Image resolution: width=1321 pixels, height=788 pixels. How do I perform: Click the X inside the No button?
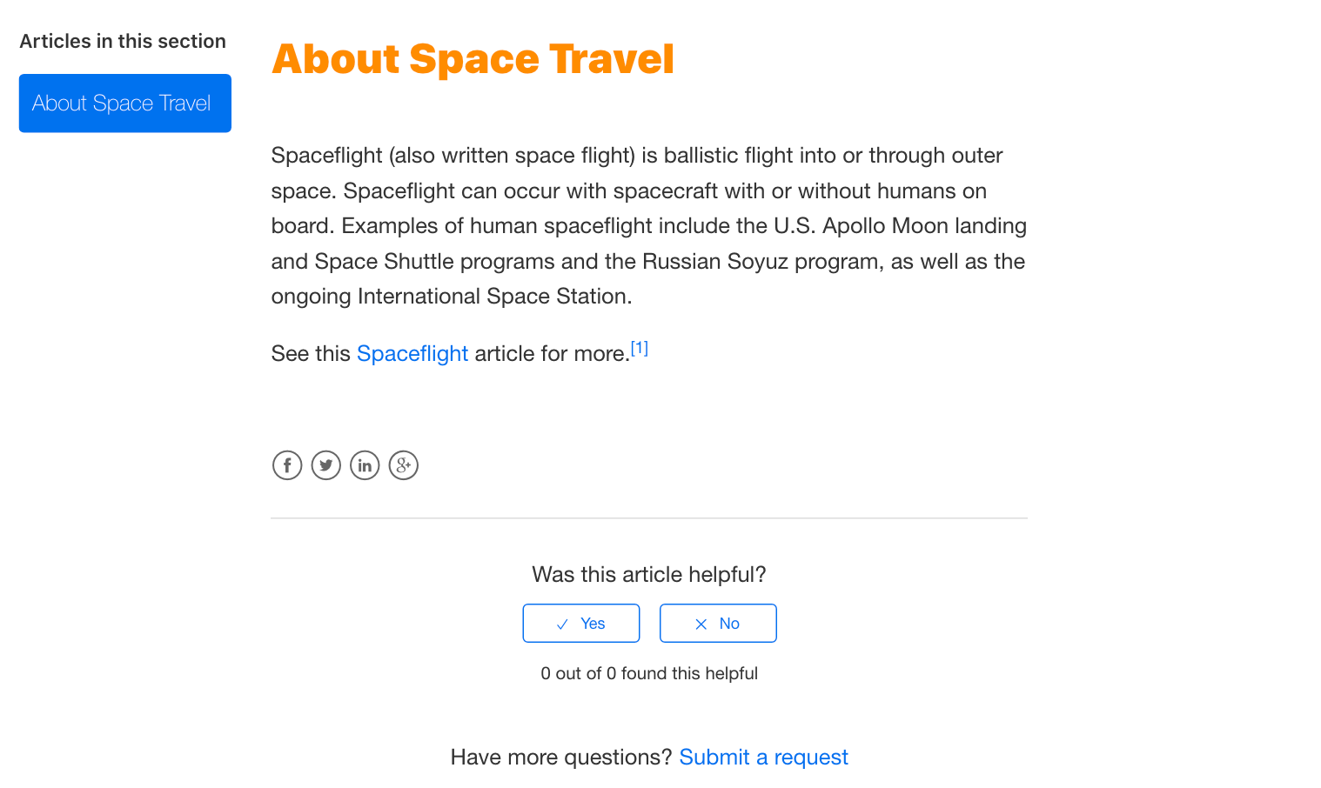[701, 624]
